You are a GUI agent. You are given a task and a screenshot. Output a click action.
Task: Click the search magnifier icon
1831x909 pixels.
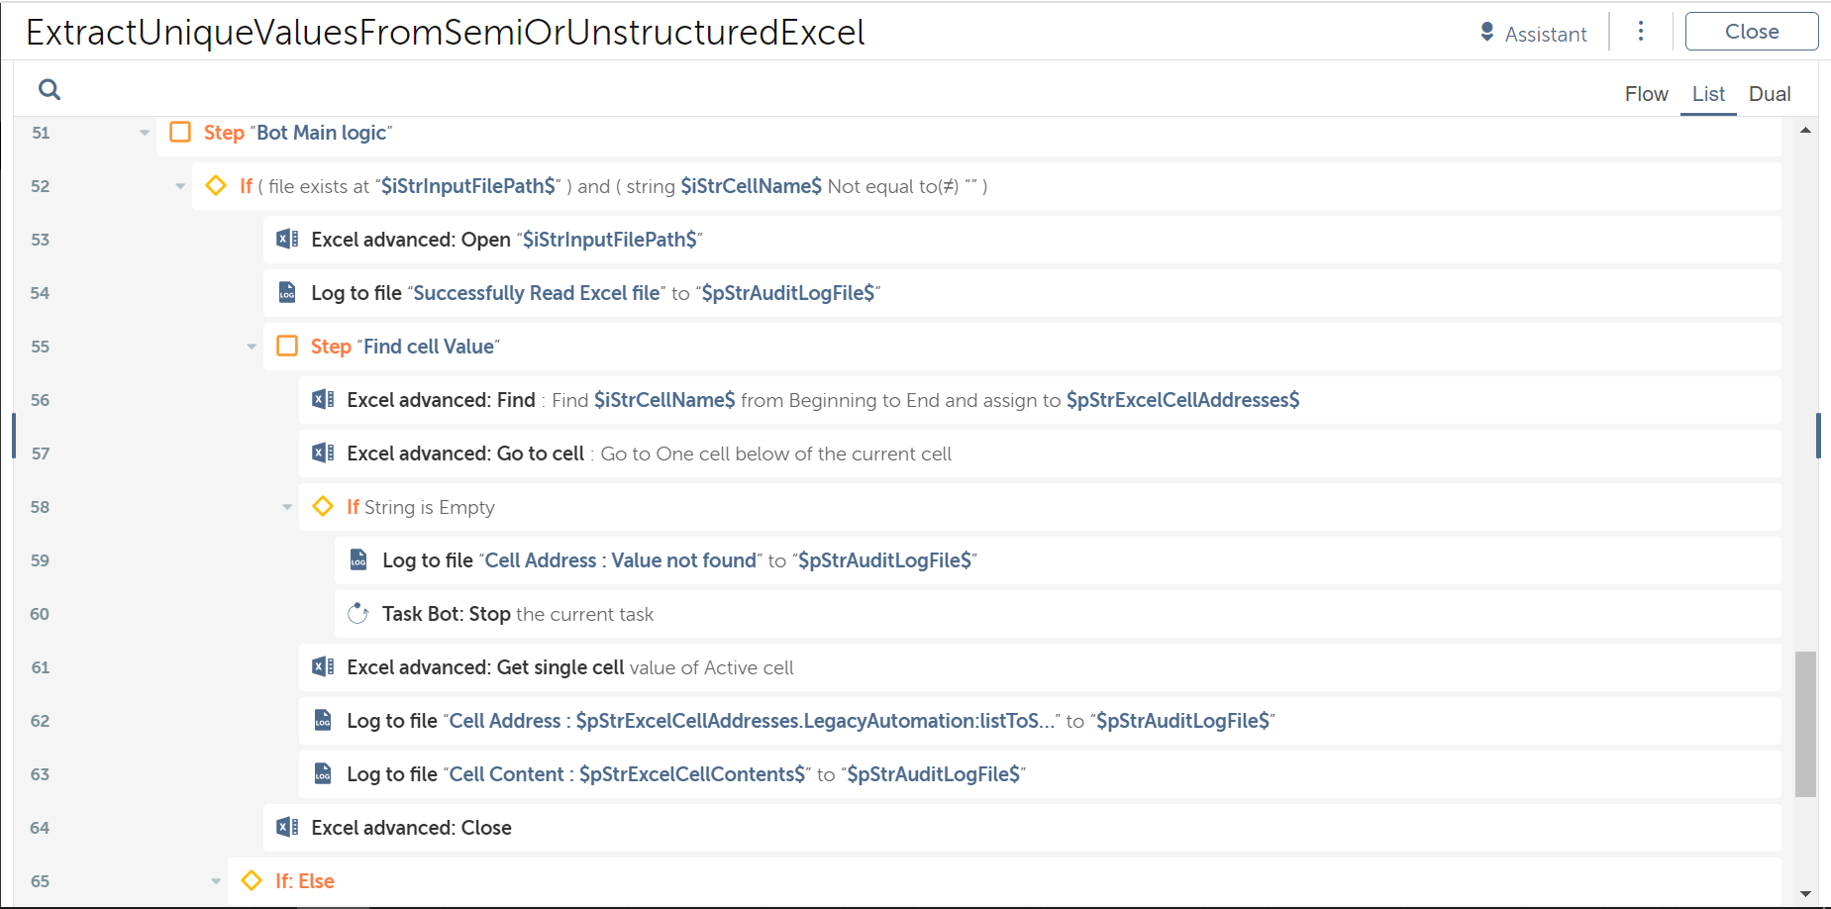[x=50, y=90]
